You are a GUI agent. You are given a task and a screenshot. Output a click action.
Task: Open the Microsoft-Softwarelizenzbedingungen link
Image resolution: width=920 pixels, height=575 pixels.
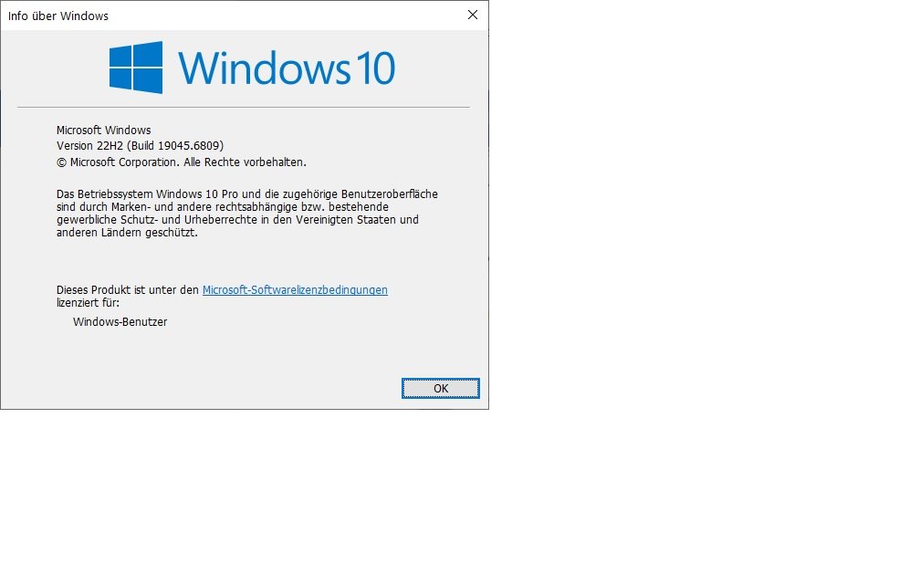(295, 290)
